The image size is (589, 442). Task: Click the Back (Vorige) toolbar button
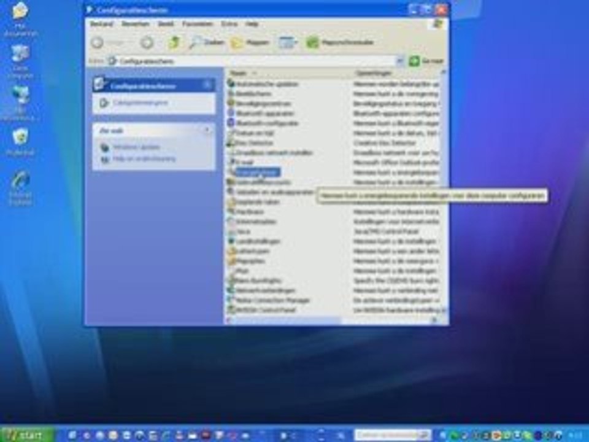108,42
